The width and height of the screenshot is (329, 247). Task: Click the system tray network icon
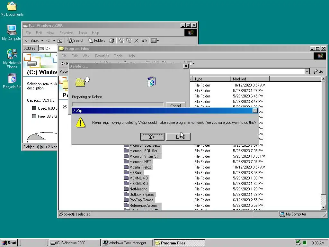(x=298, y=243)
